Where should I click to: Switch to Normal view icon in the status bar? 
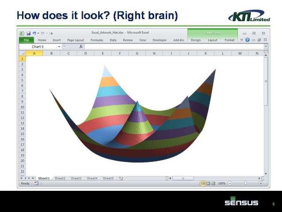pos(203,184)
